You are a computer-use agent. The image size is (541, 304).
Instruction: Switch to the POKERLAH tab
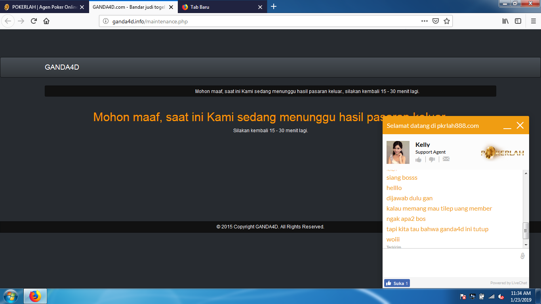(x=44, y=7)
